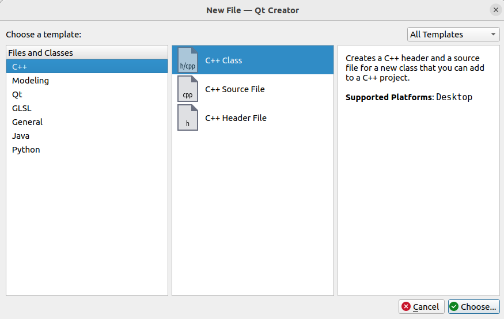Select the C++ Class template label
The image size is (504, 319).
(223, 60)
